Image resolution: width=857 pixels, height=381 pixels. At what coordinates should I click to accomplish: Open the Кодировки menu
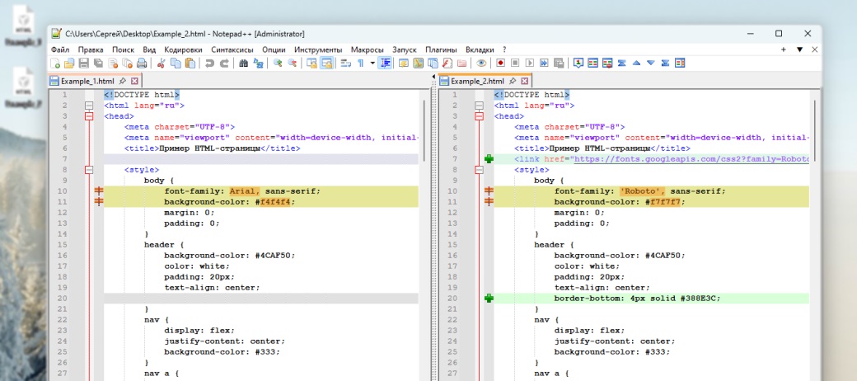[x=183, y=49]
